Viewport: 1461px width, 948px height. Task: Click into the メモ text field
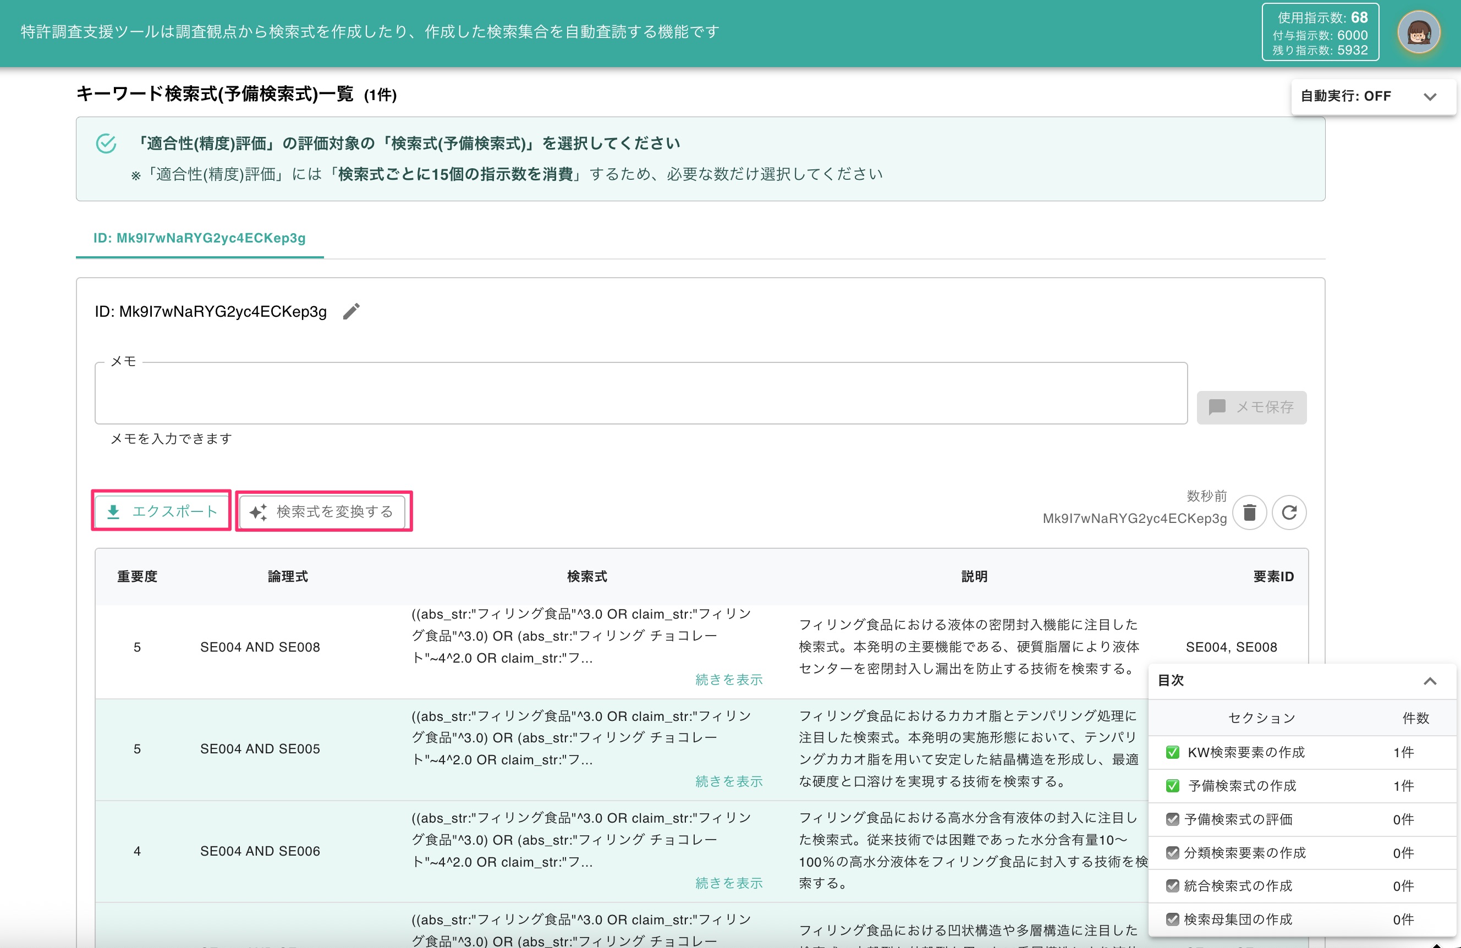(x=641, y=393)
